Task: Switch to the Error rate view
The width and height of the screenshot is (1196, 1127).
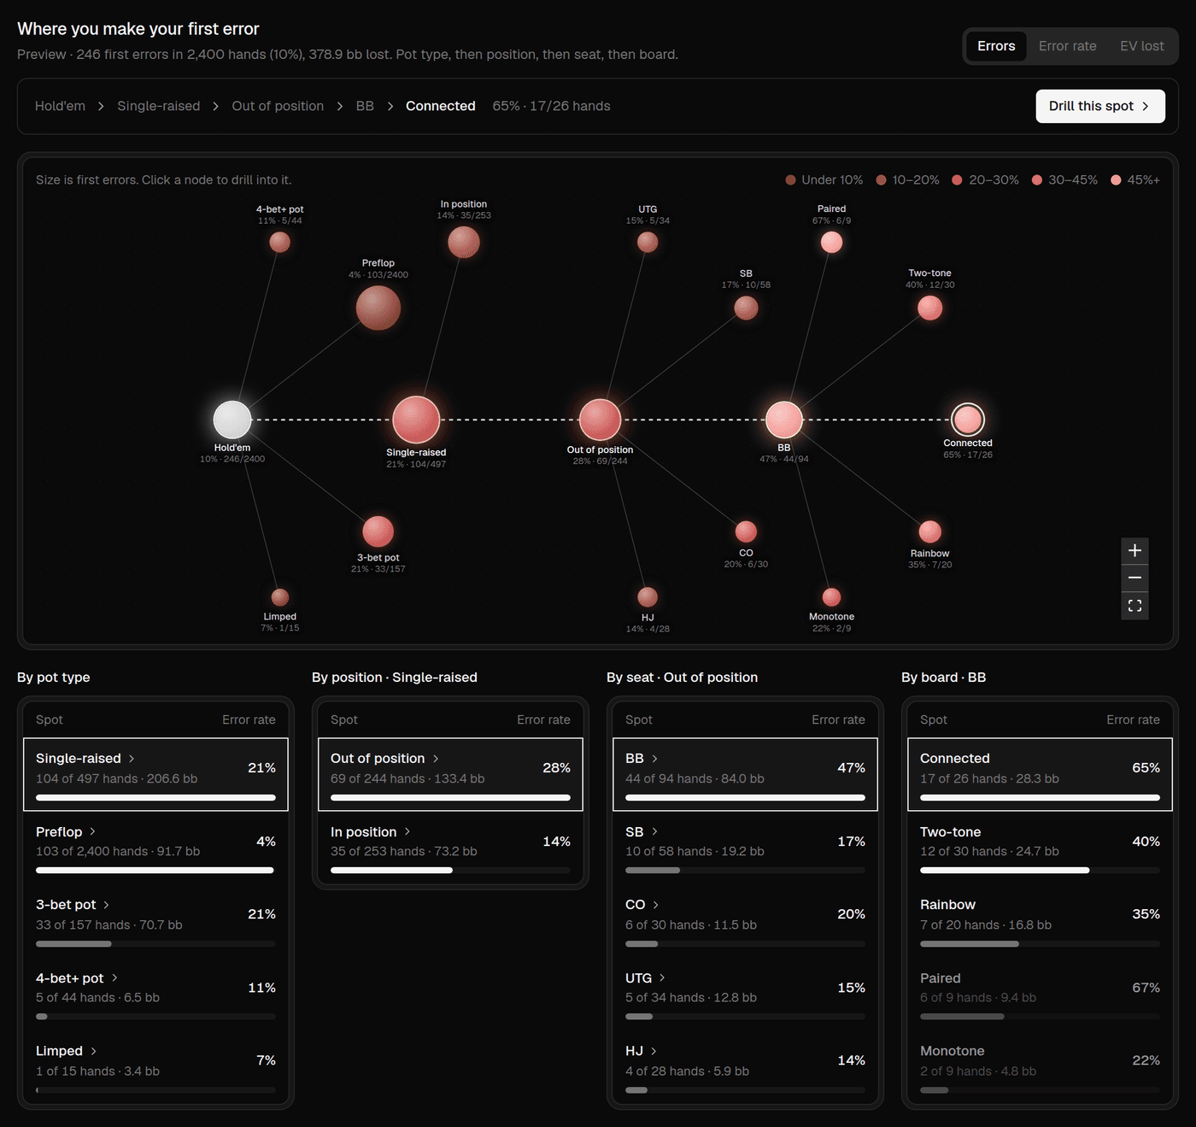Action: [1067, 46]
